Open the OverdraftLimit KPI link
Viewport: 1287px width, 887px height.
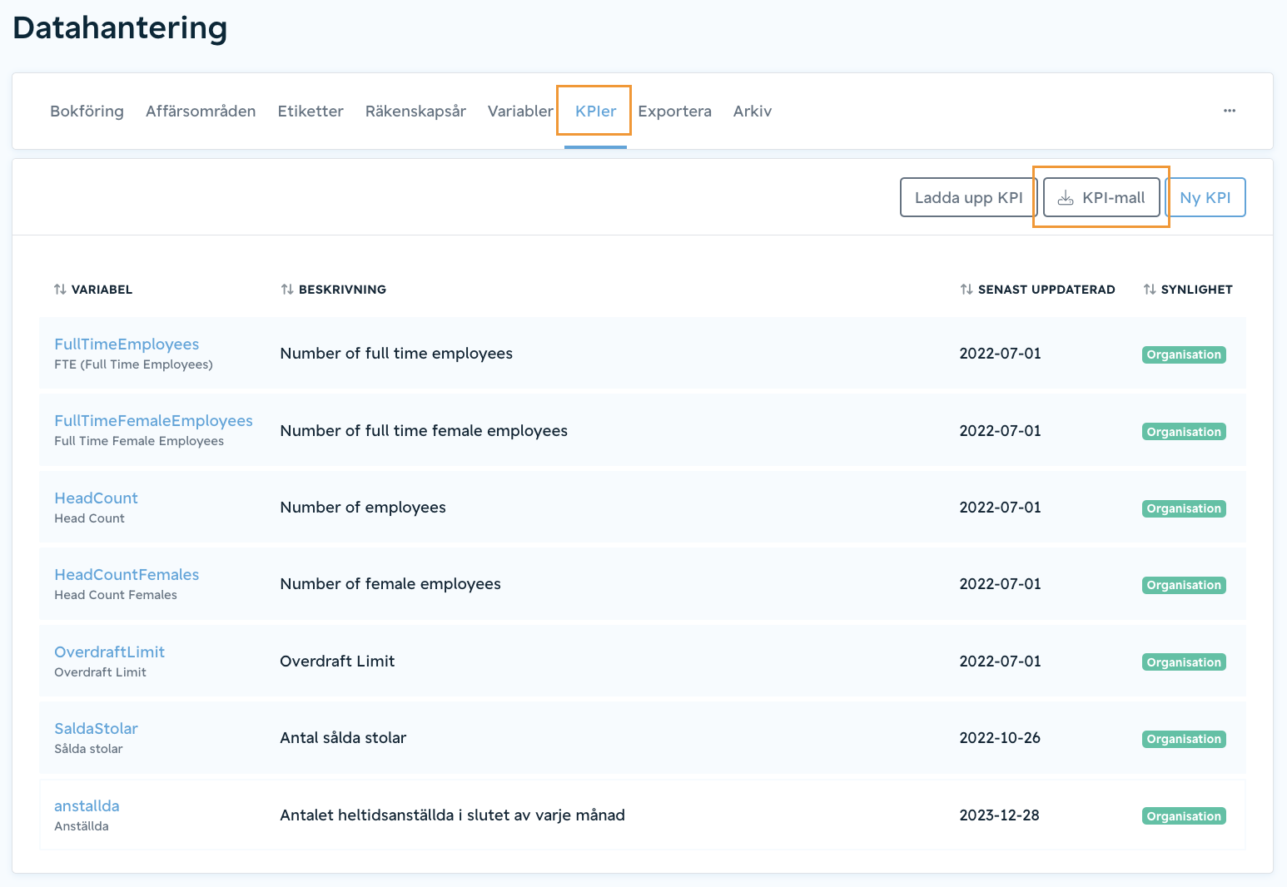[109, 652]
